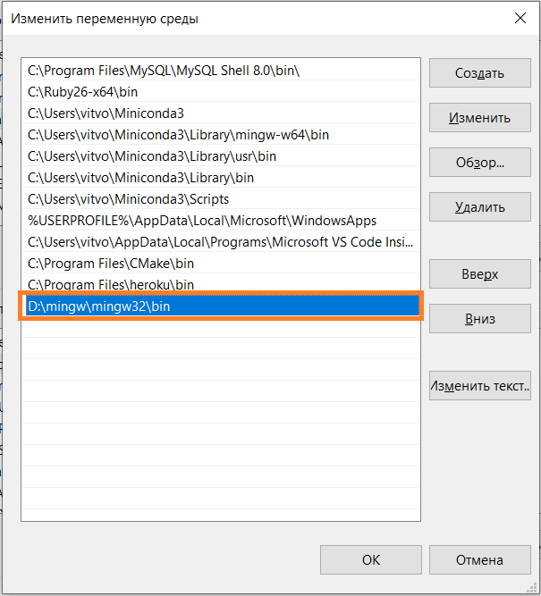Move entry down with Вниз
This screenshot has width=541, height=596.
(479, 319)
